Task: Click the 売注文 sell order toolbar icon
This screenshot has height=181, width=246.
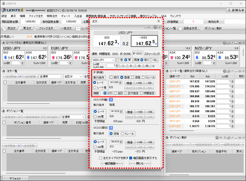Action: (8, 29)
